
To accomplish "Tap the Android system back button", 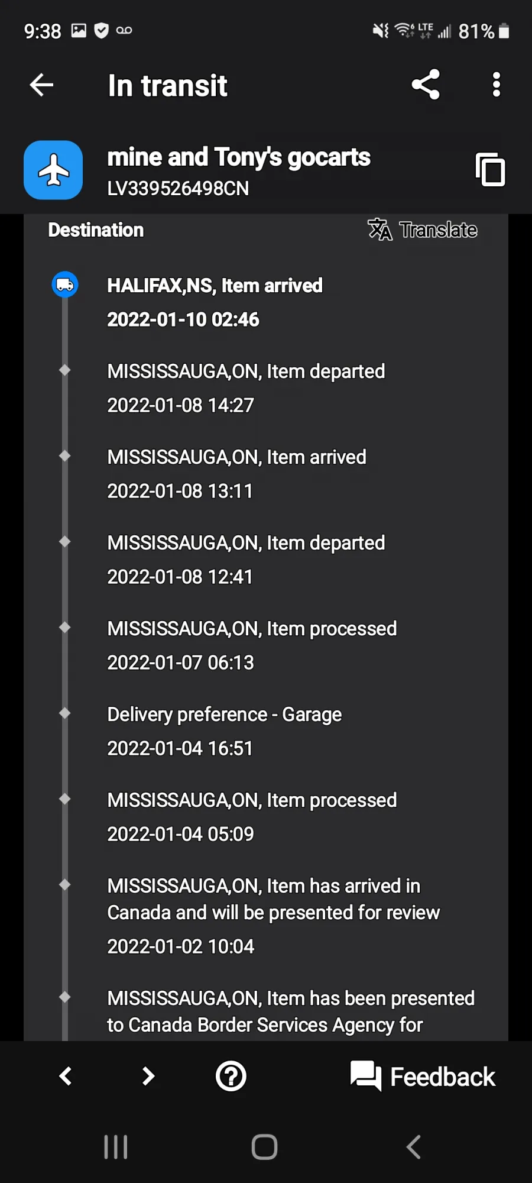I will click(x=414, y=1147).
